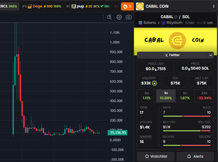This screenshot has height=162, width=218.
Task: Add token to Watchlist
Action: tap(156, 156)
